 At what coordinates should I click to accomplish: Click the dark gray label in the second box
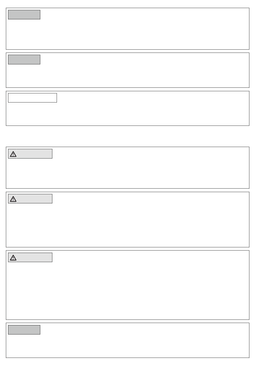point(24,60)
